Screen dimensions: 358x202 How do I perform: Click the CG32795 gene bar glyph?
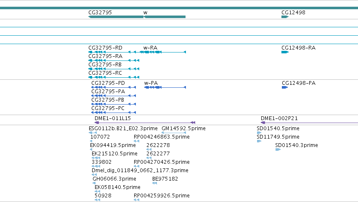point(116,17)
